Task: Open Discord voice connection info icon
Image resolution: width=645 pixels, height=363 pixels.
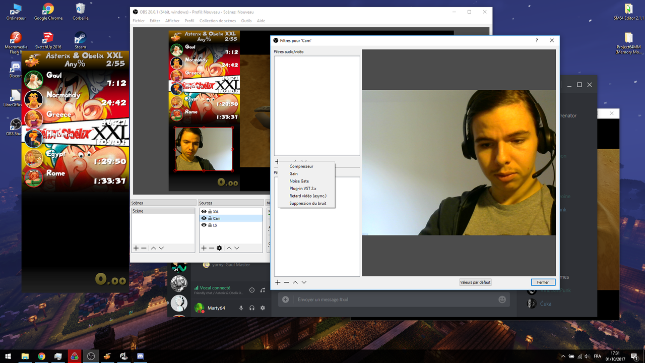Action: point(252,290)
